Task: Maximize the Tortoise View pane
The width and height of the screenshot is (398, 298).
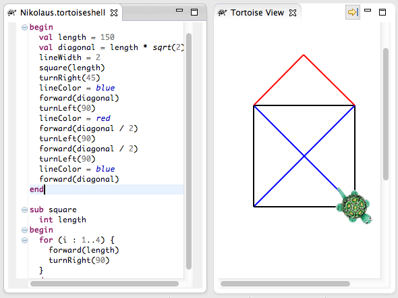Action: [382, 12]
